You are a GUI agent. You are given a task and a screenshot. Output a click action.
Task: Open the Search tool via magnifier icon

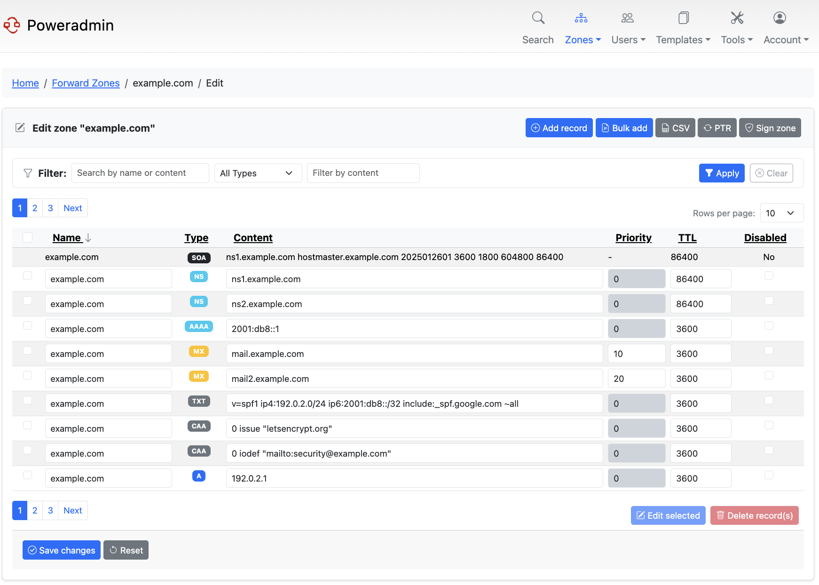pos(538,17)
